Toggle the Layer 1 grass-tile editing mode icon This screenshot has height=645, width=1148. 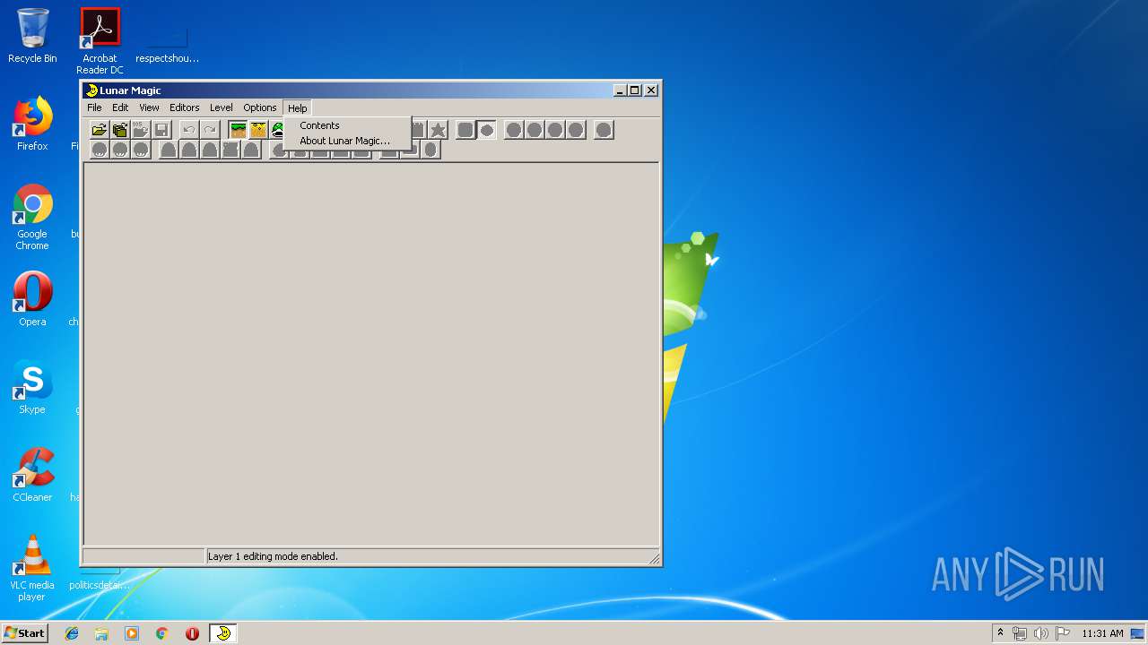pos(238,130)
